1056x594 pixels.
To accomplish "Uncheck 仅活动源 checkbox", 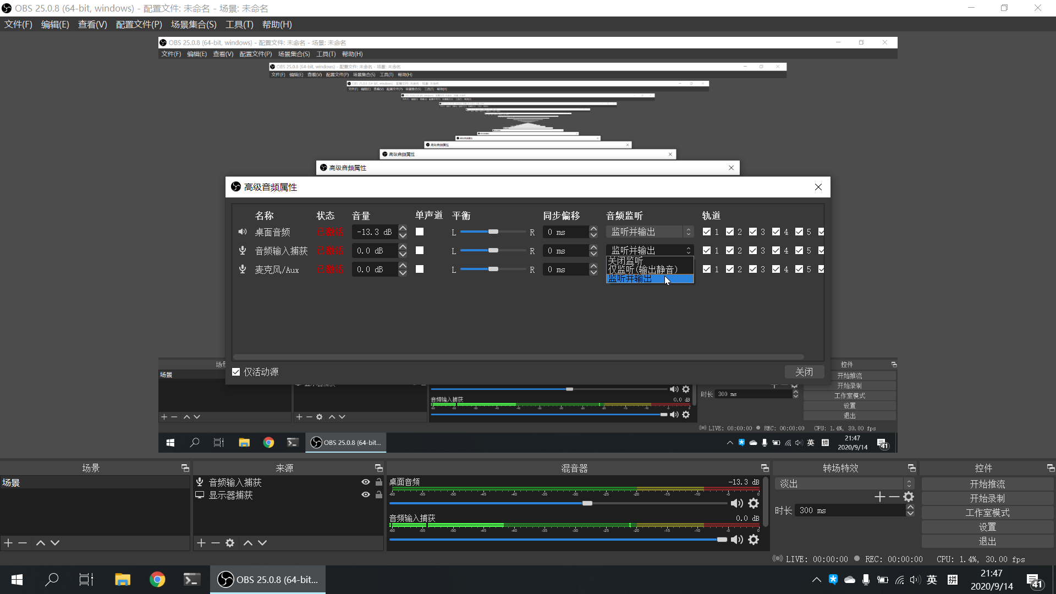I will point(236,372).
